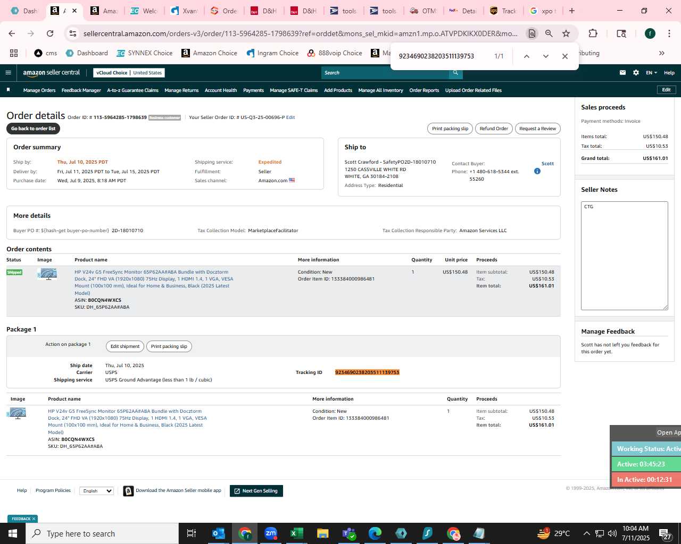The image size is (681, 544).
Task: Click the Refund Order button
Action: [494, 129]
